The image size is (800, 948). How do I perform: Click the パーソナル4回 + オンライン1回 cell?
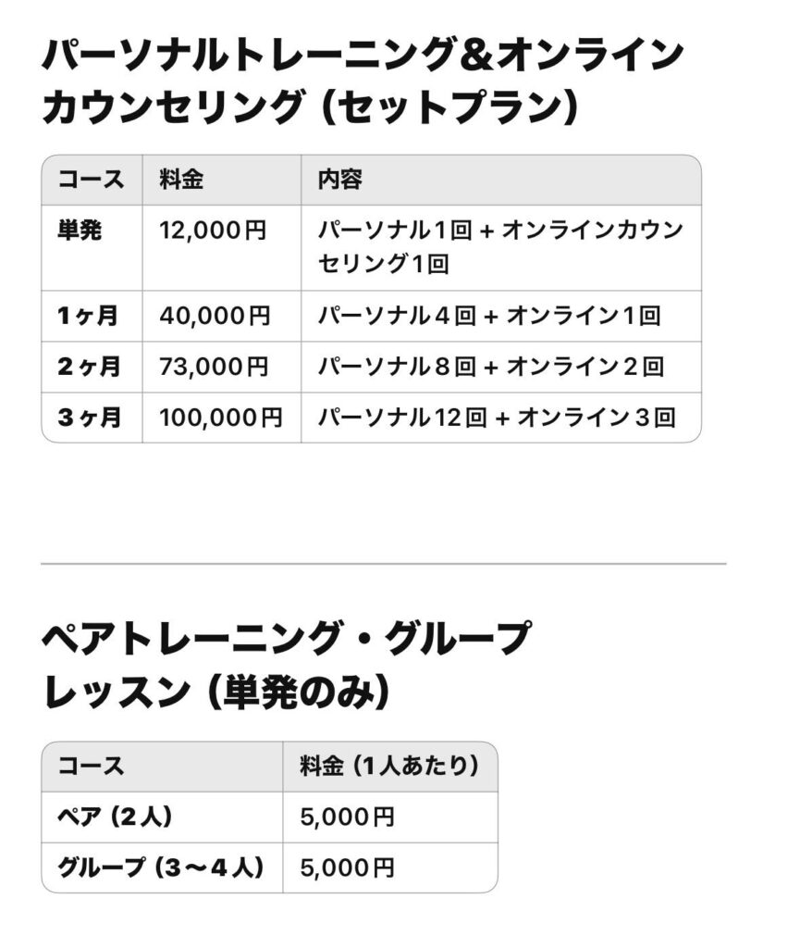click(489, 317)
